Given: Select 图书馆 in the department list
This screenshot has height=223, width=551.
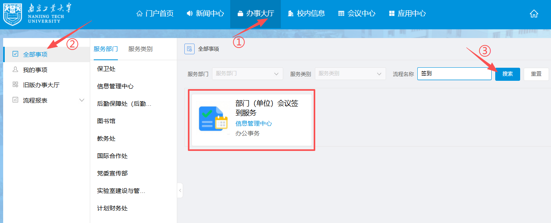Looking at the screenshot, I should pos(106,121).
